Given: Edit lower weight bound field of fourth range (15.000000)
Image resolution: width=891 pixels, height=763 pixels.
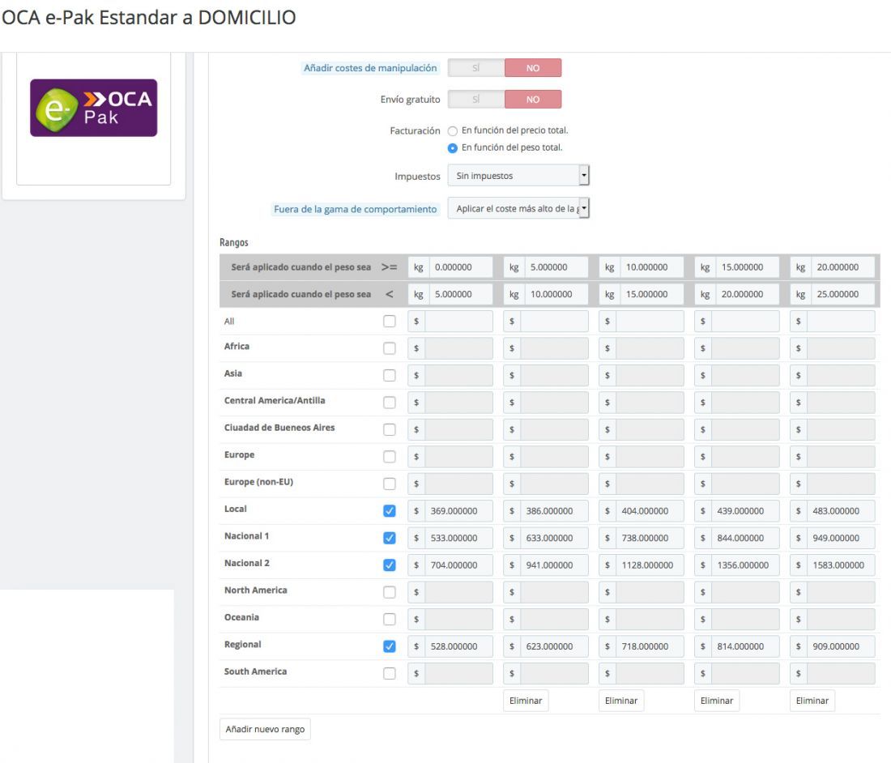Looking at the screenshot, I should coord(747,267).
